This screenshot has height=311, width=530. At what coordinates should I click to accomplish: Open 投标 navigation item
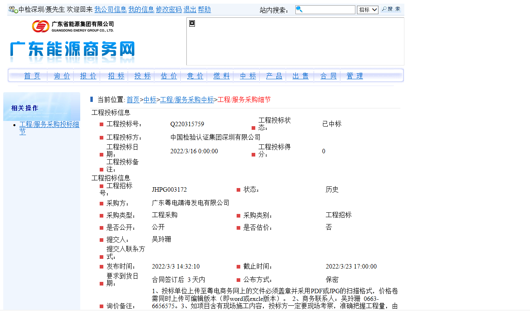click(x=143, y=76)
